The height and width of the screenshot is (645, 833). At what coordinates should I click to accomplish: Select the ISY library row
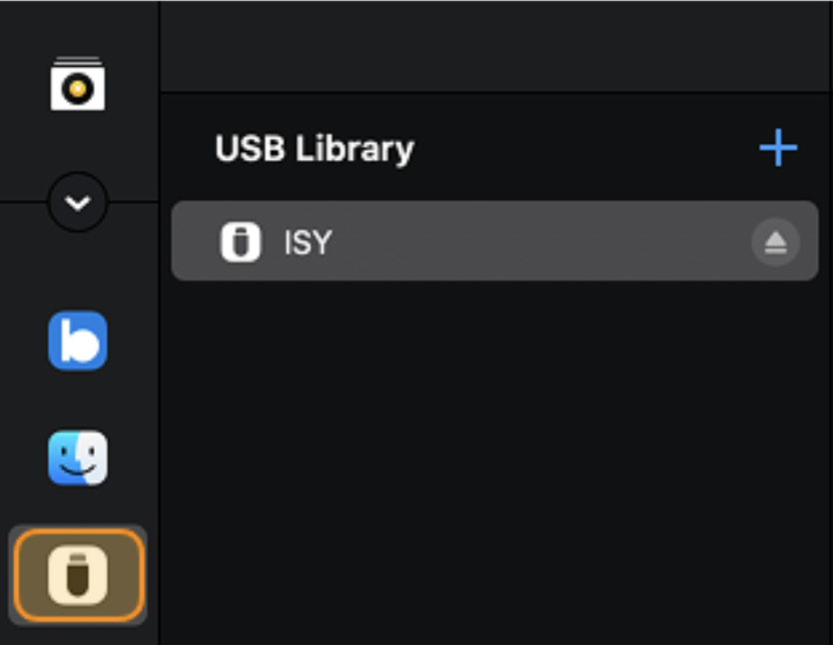tap(499, 242)
